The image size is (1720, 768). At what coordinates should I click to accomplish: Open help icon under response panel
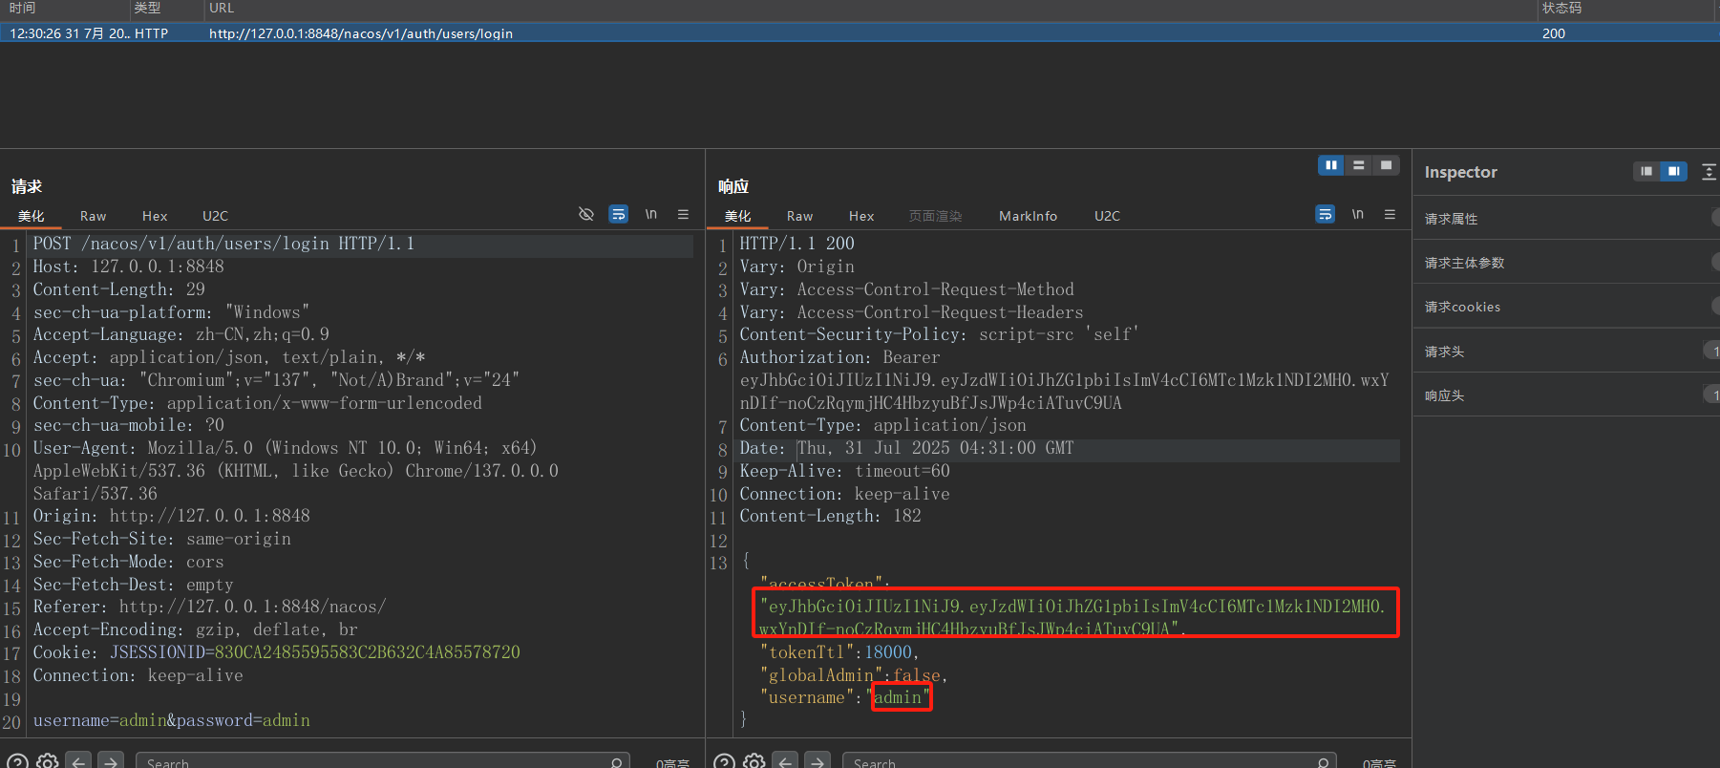click(x=724, y=762)
